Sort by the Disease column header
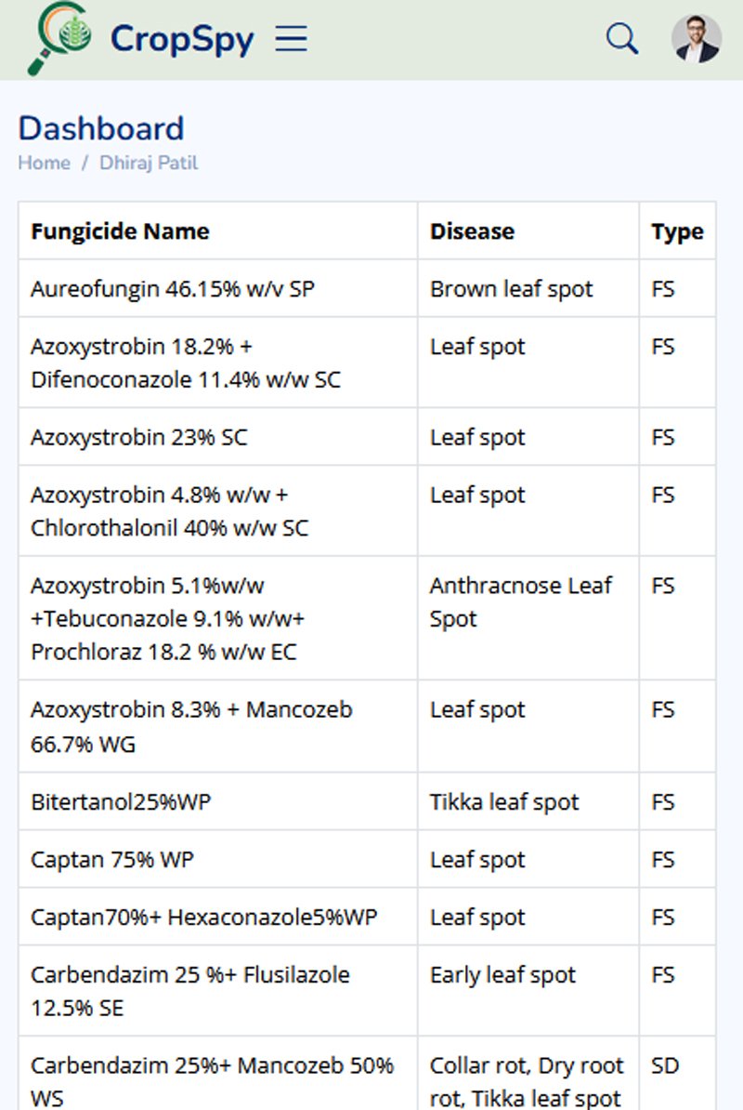 (x=472, y=231)
